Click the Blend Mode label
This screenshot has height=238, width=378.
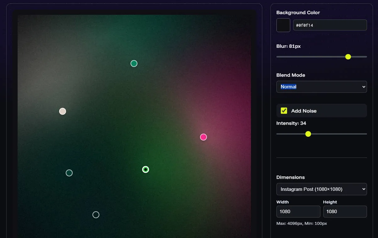pyautogui.click(x=291, y=75)
